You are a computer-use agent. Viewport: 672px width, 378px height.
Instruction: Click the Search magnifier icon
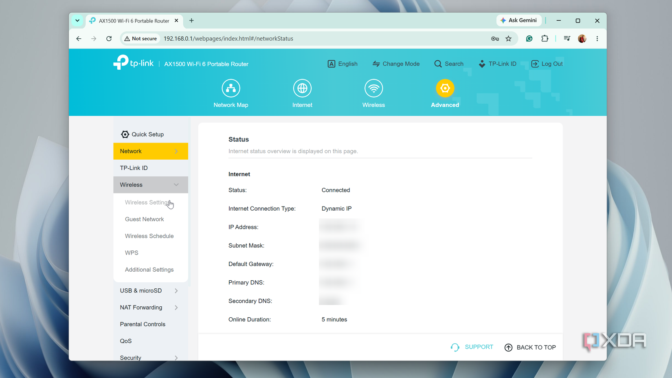coord(438,64)
